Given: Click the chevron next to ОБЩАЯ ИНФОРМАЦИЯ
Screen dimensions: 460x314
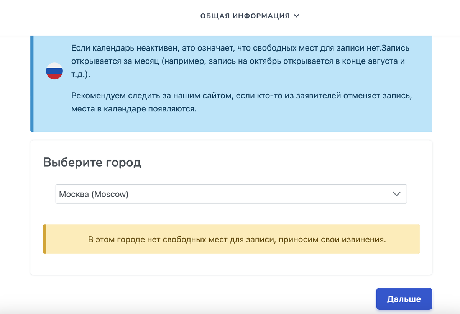Looking at the screenshot, I should 296,16.
